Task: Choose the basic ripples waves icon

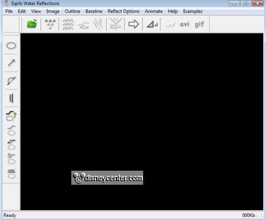Action: point(68,24)
